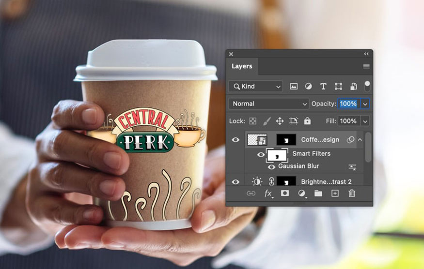This screenshot has width=424, height=269.
Task: Delete layer trash icon
Action: (x=352, y=194)
